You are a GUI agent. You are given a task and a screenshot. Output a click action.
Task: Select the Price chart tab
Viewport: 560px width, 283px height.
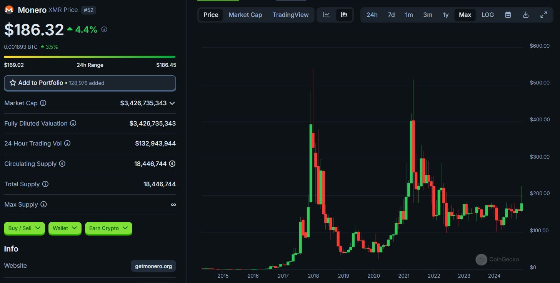tap(211, 15)
